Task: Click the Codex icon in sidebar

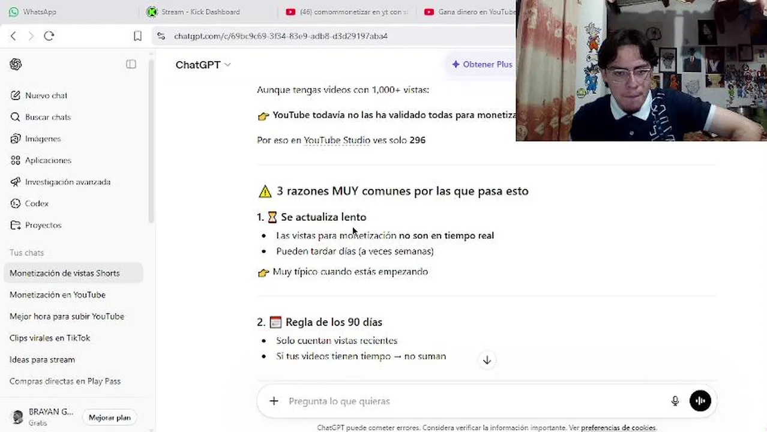Action: click(16, 203)
